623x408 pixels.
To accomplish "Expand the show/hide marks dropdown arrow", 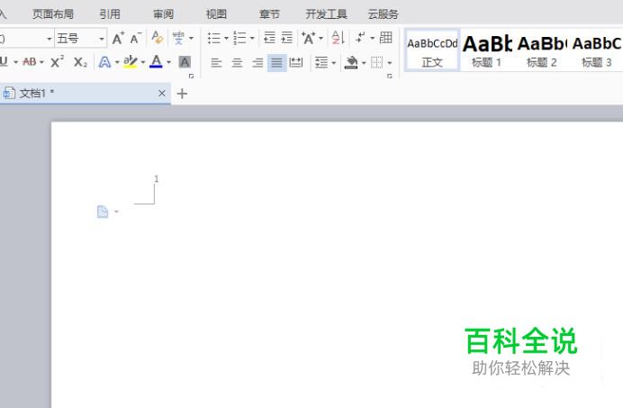I will (373, 38).
